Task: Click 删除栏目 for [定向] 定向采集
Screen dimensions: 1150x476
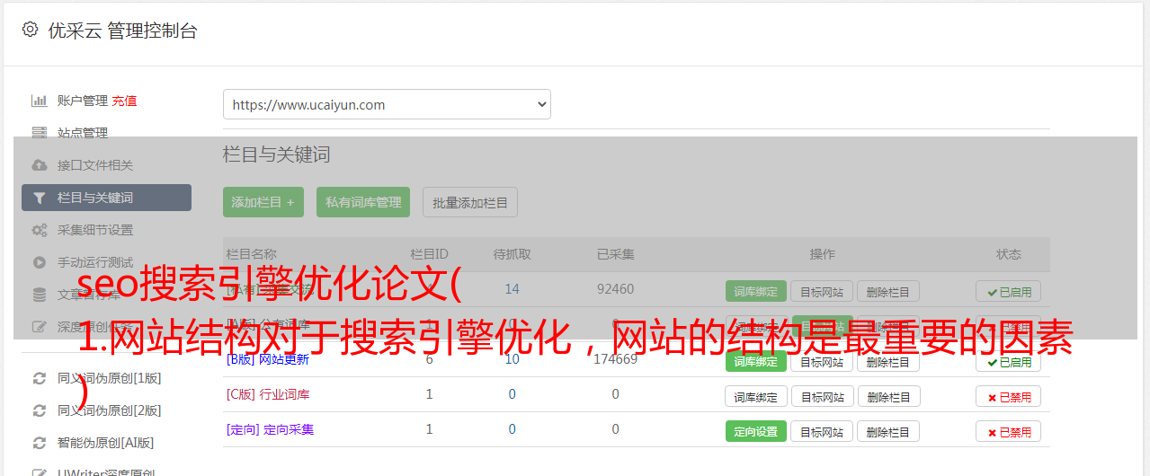Action: 888,431
